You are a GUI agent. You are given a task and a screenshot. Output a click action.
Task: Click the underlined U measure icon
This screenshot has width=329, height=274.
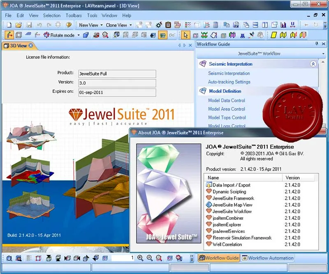tap(293, 25)
